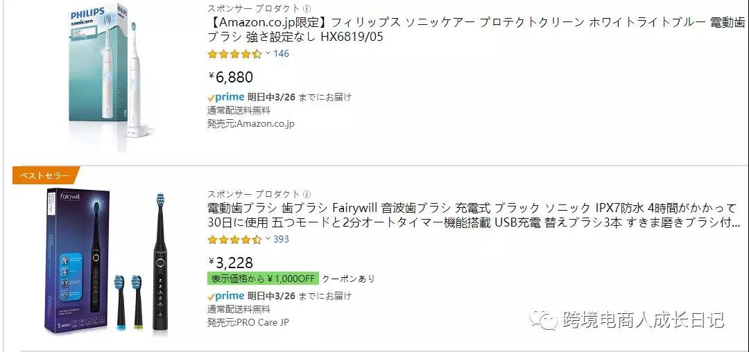Click the WeChat logo in the watermark

[543, 319]
